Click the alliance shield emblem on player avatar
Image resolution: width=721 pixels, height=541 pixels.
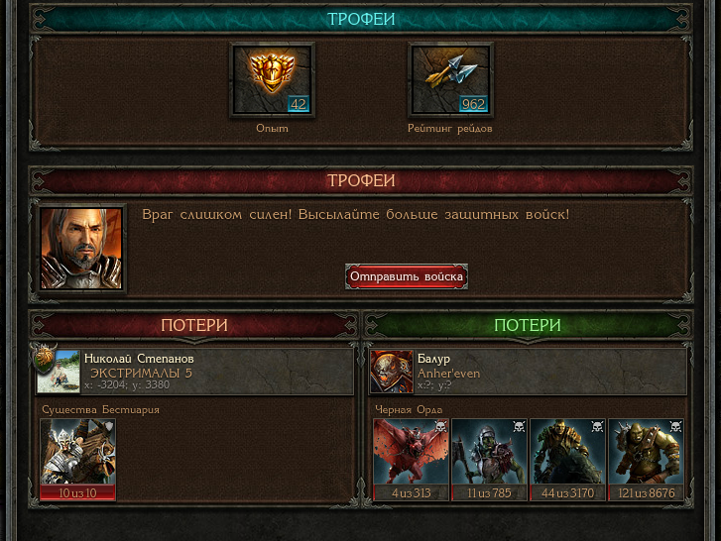[x=45, y=359]
